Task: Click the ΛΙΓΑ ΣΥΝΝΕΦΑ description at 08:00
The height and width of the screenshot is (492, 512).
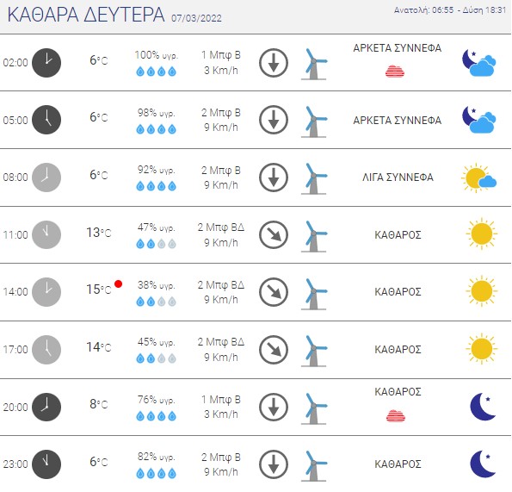Action: (398, 177)
